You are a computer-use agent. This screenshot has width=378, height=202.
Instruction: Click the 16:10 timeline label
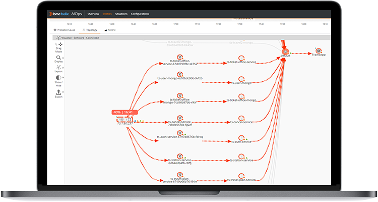(x=69, y=24)
